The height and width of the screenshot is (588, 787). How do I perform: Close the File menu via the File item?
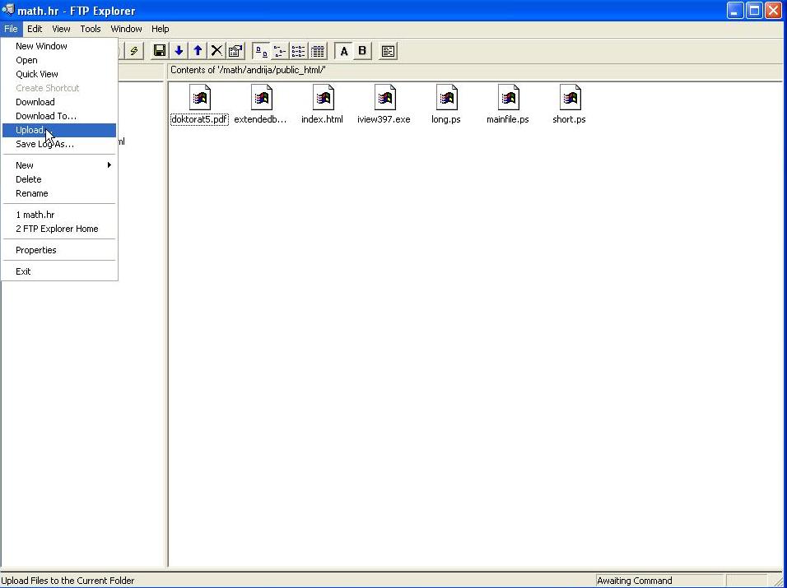(x=11, y=29)
